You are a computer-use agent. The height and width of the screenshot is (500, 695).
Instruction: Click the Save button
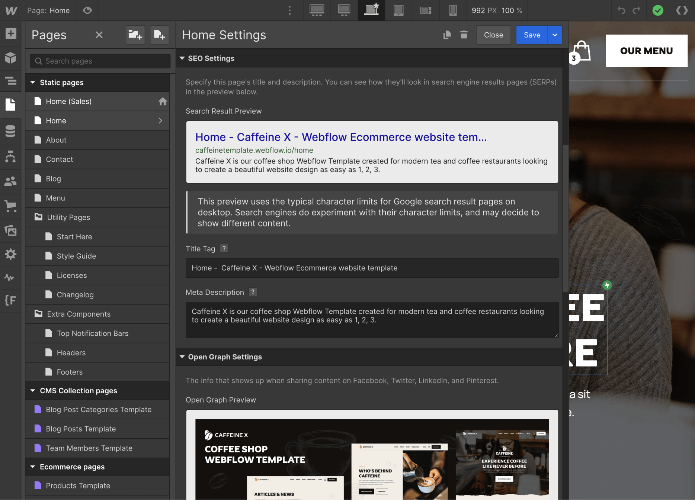click(531, 35)
